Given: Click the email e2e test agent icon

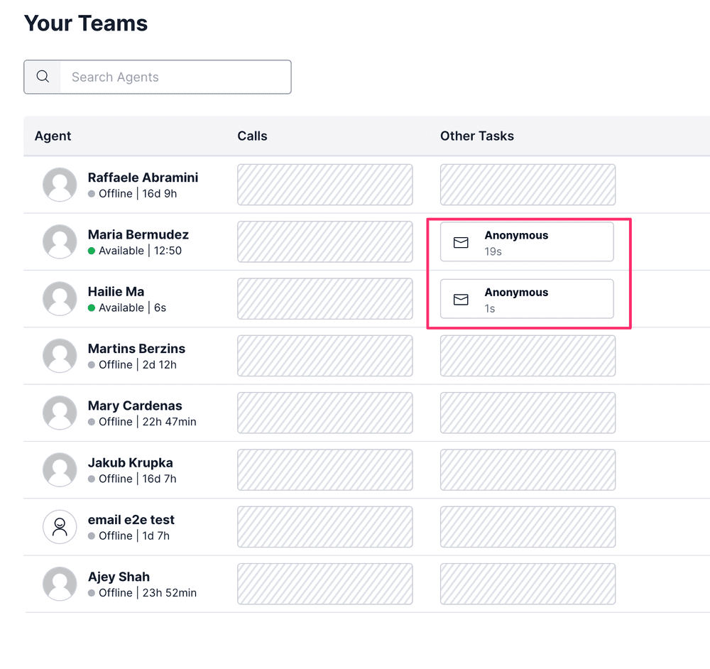Looking at the screenshot, I should coord(60,527).
